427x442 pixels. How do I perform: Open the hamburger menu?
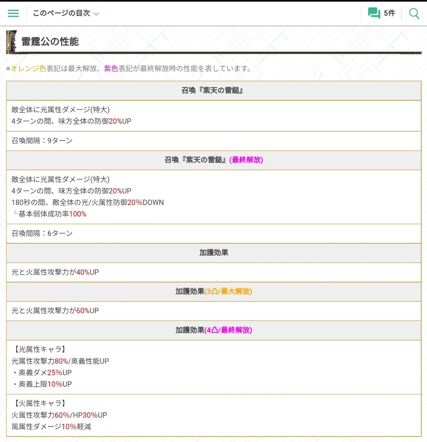pyautogui.click(x=13, y=13)
